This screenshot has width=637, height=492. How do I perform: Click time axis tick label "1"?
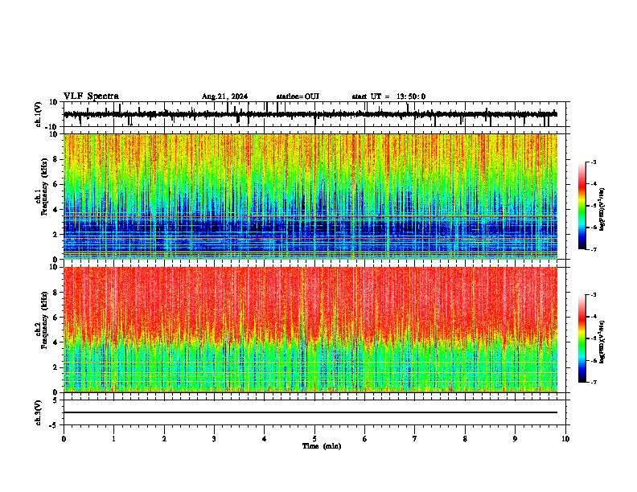[113, 439]
